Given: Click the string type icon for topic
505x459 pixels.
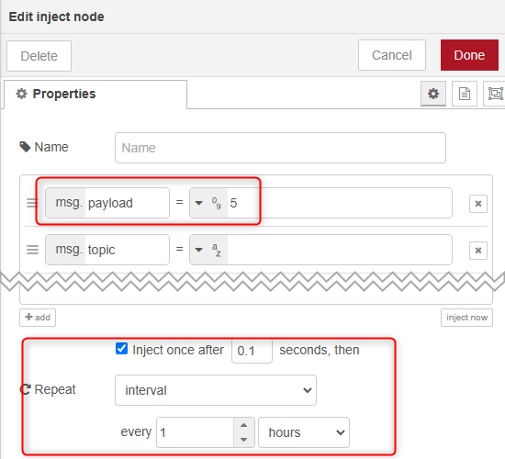Looking at the screenshot, I should click(x=217, y=250).
